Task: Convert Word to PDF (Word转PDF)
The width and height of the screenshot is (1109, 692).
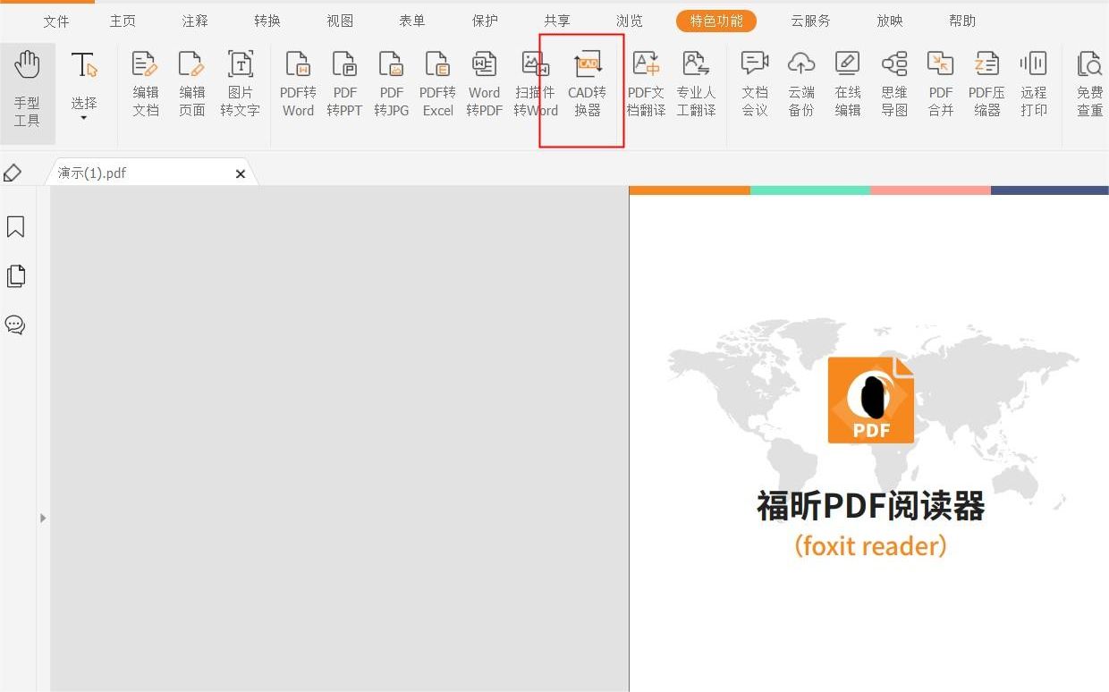Action: (484, 85)
